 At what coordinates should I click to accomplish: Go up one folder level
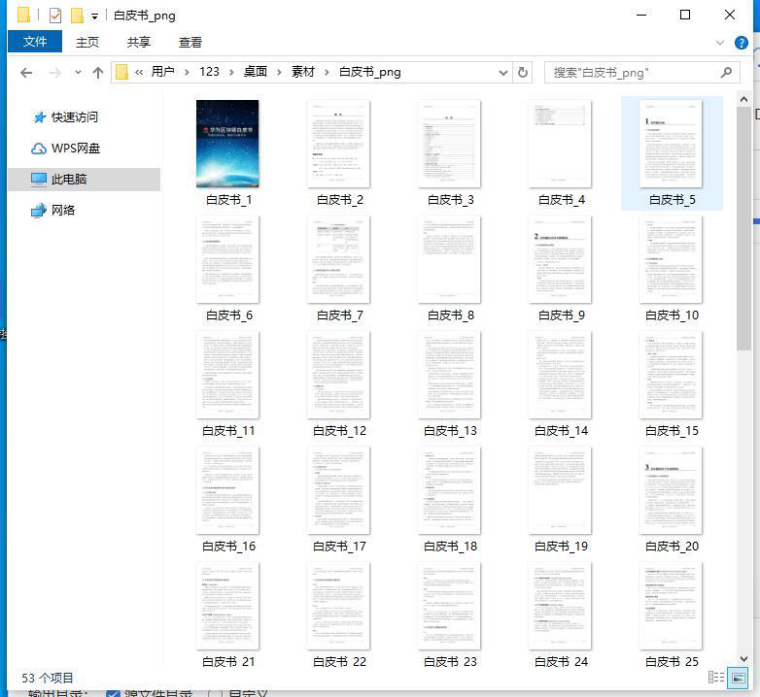click(98, 73)
